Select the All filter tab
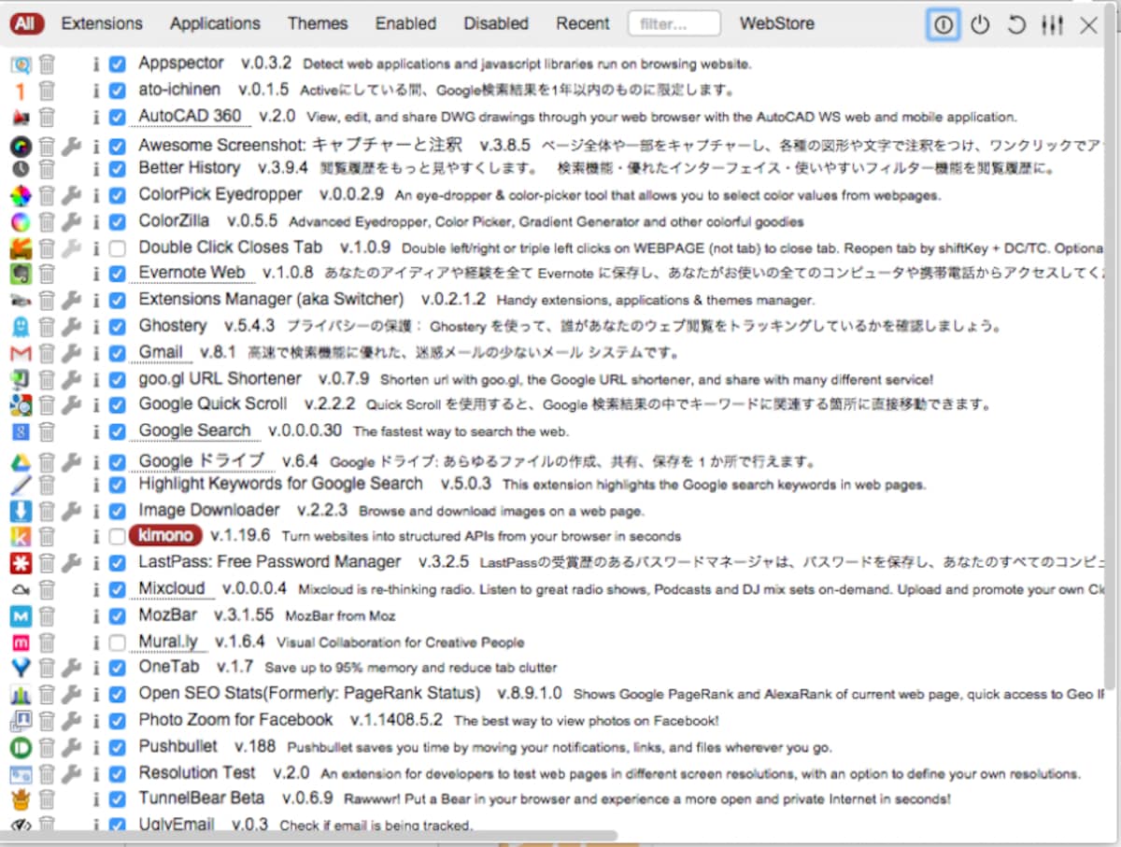This screenshot has height=847, width=1121. (27, 24)
